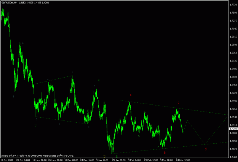
Task: Select the 1.4202 current price tag
Action: [233, 129]
